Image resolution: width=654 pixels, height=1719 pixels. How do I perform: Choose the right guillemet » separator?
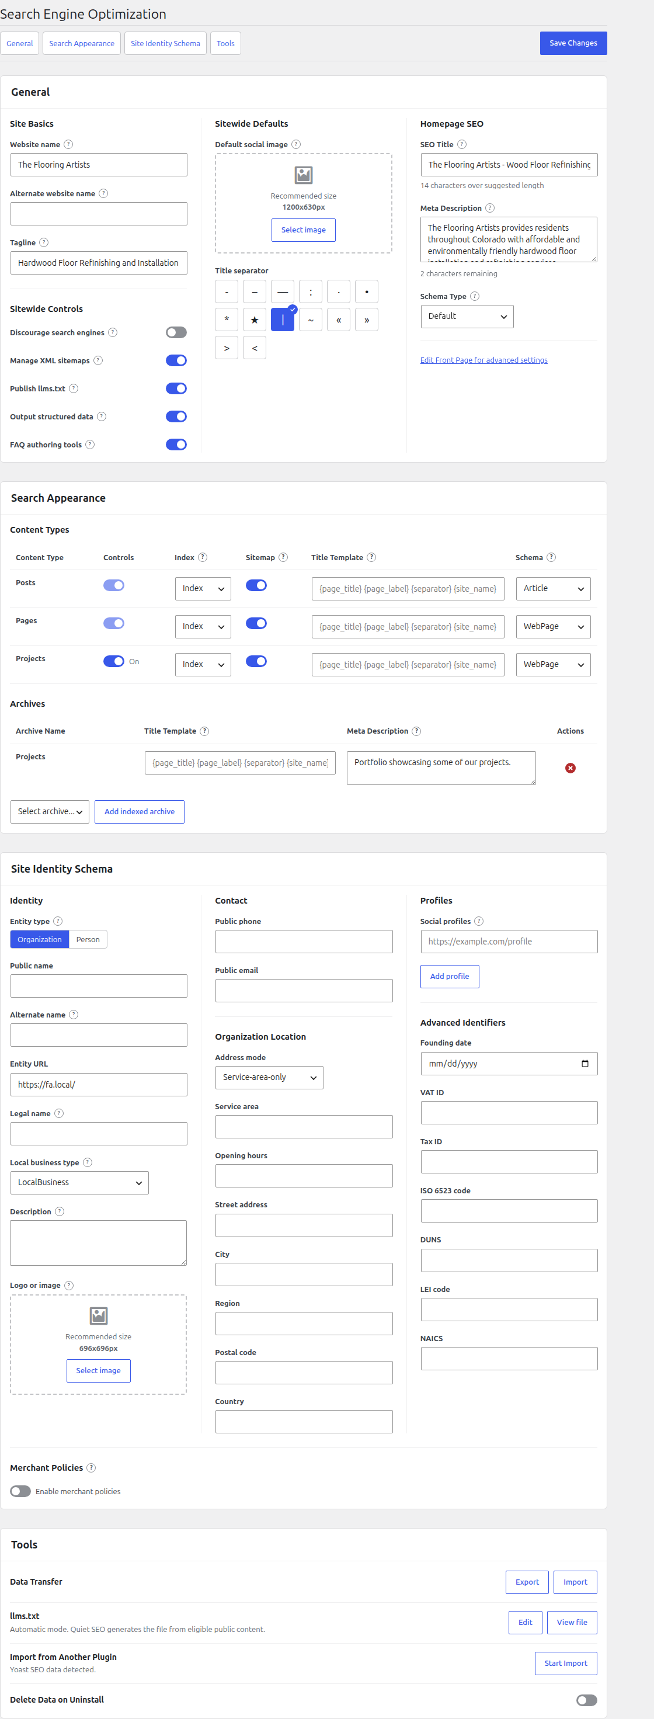366,320
